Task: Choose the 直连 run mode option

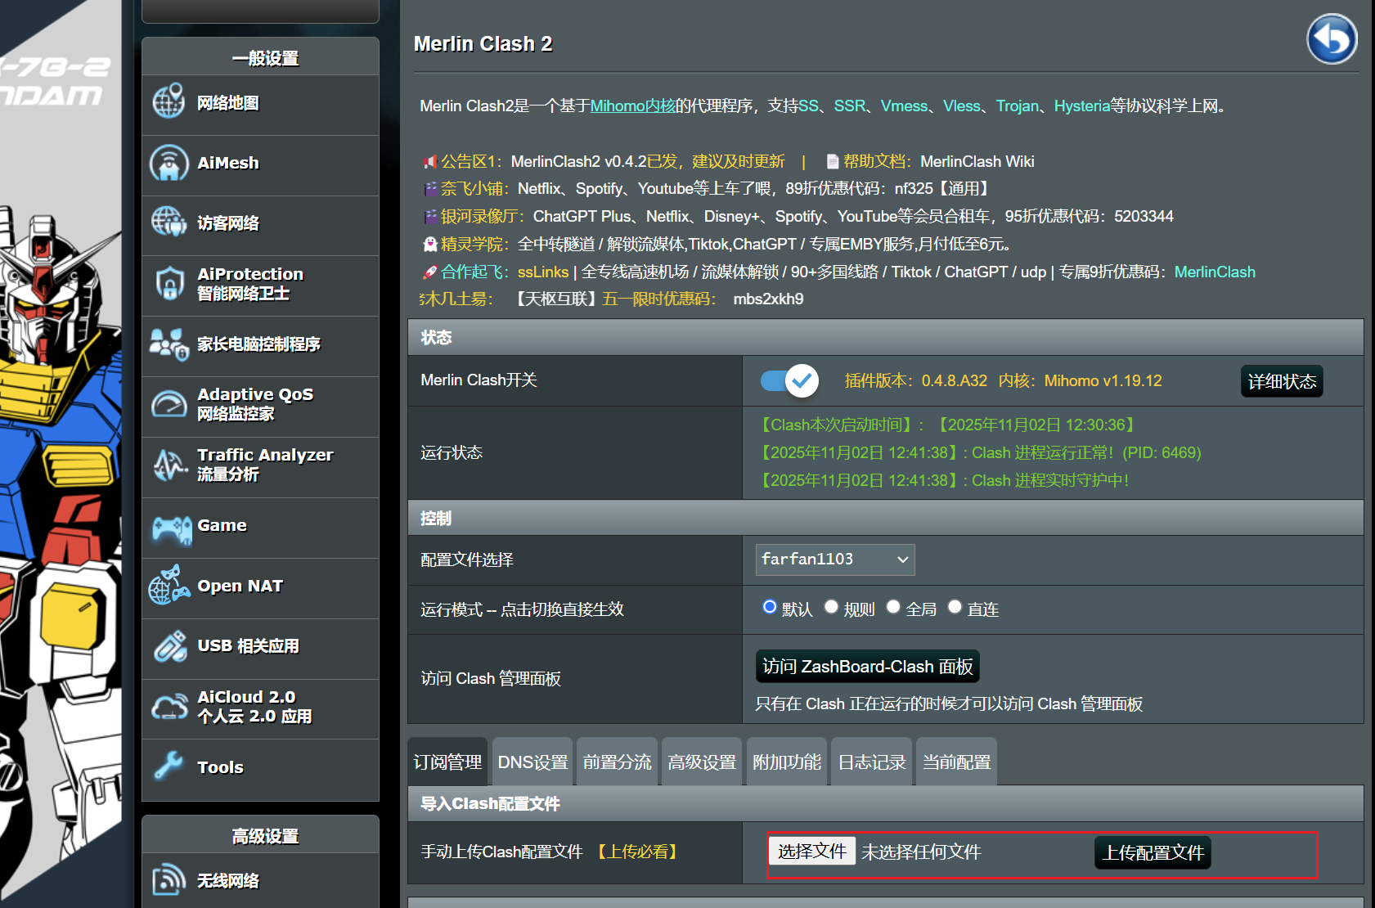Action: coord(955,607)
